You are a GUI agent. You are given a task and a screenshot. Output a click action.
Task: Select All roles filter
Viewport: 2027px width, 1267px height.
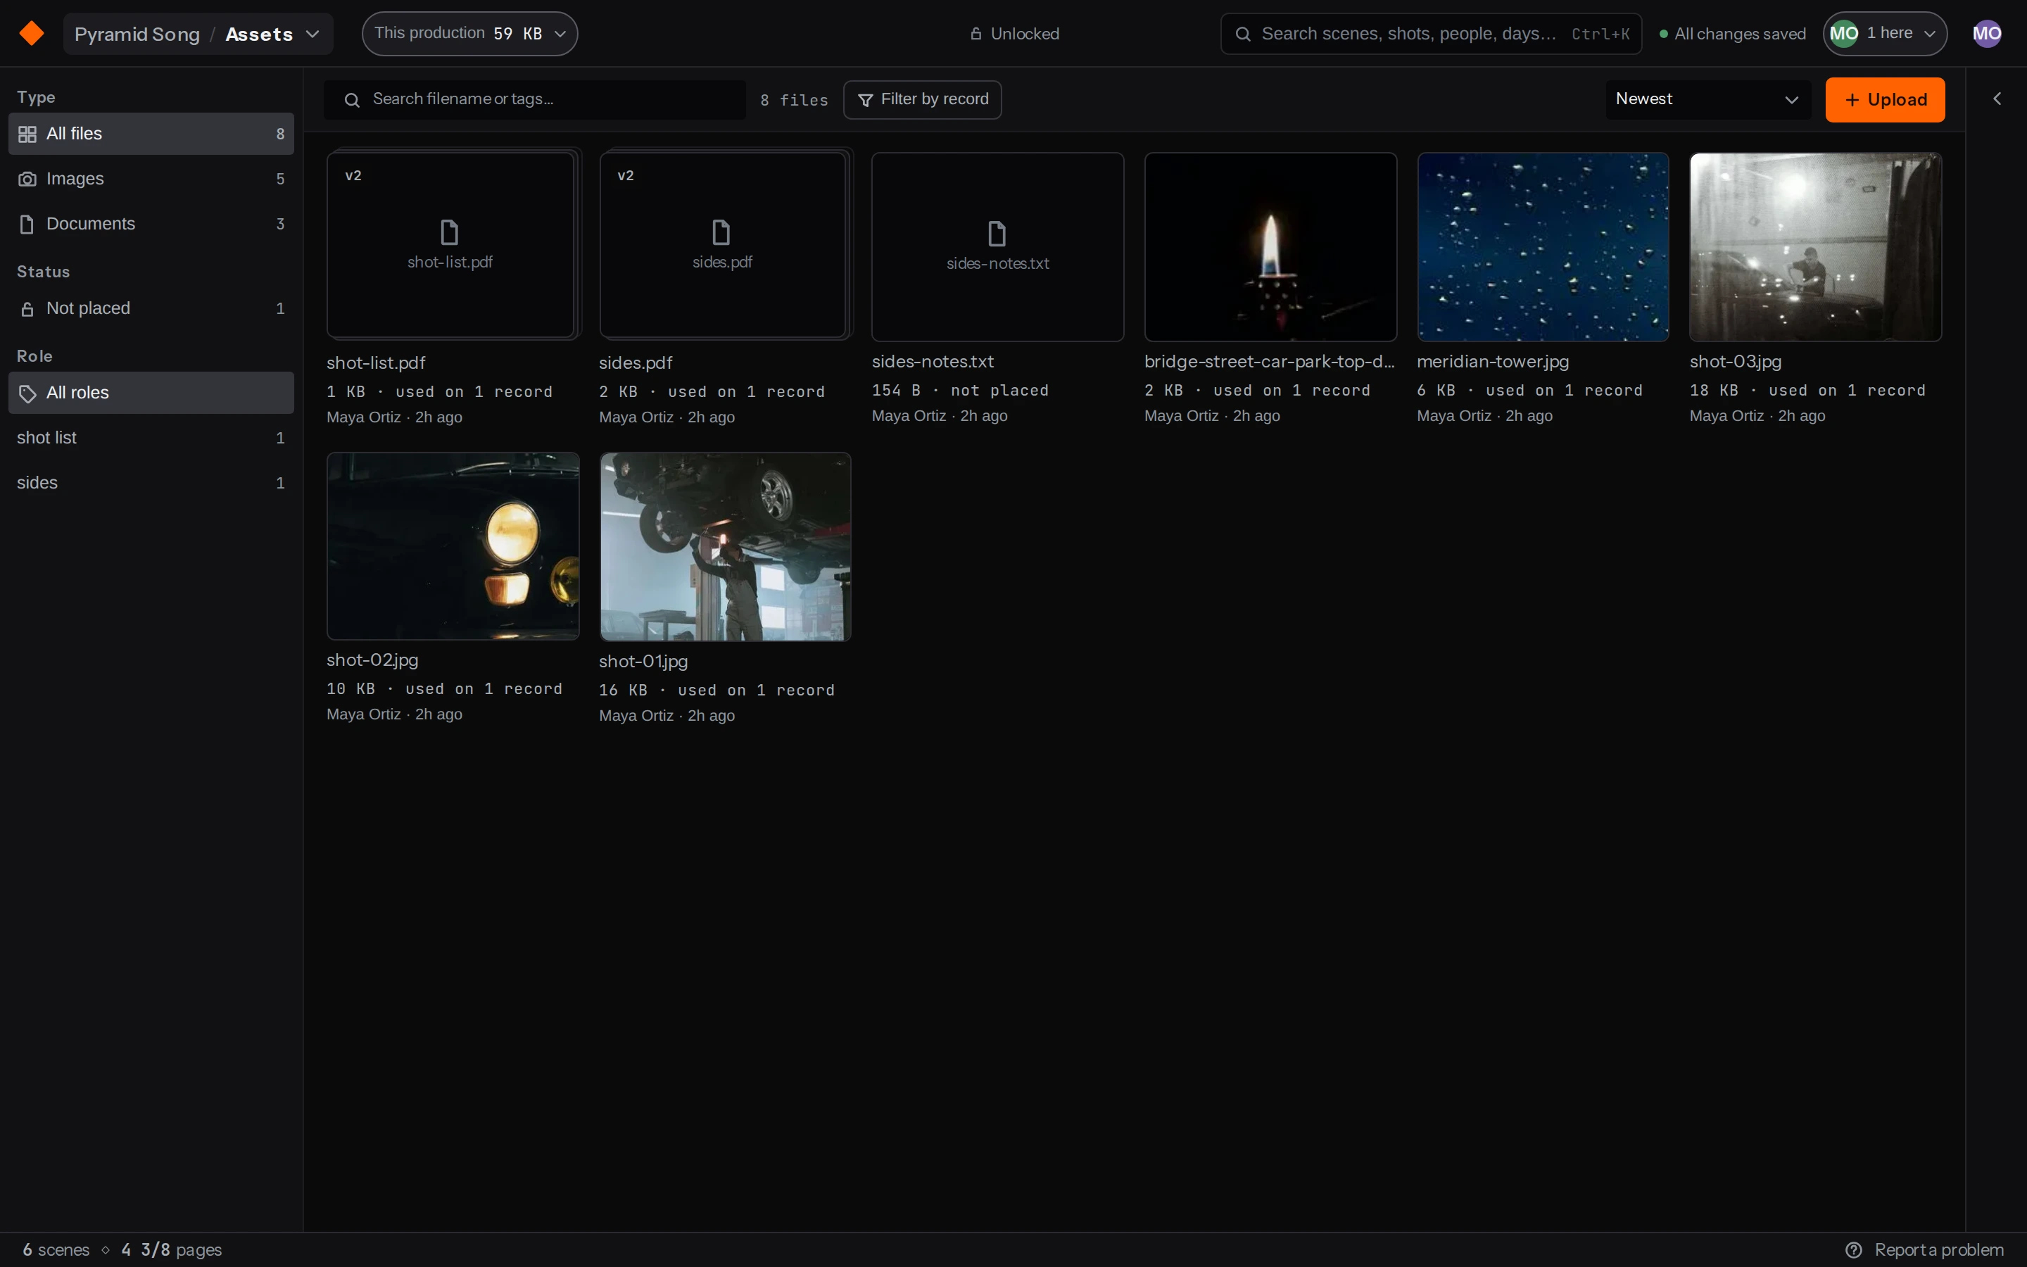point(151,393)
